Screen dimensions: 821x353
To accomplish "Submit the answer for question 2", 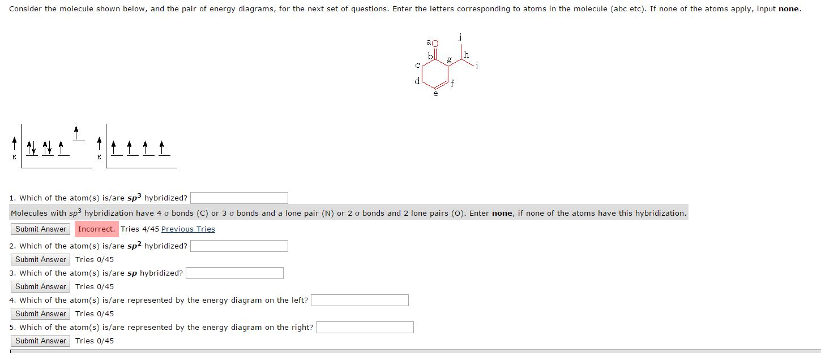I will [x=40, y=259].
